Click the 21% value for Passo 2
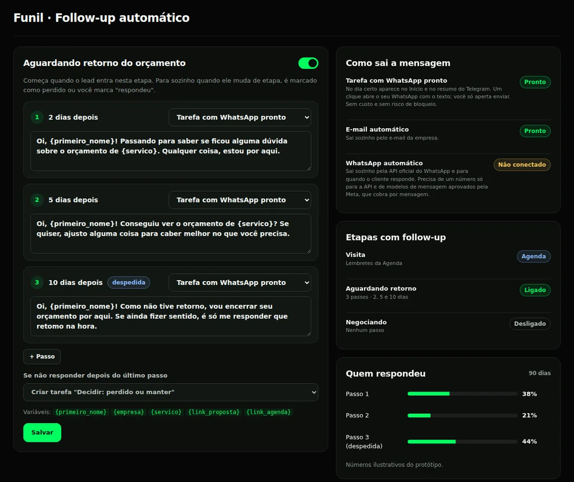 click(x=530, y=416)
